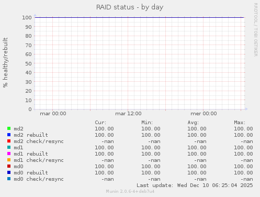Screen dimensions: 260x197
Task: Click the 'md1 check/resync' legend label
Action: (x=39, y=160)
